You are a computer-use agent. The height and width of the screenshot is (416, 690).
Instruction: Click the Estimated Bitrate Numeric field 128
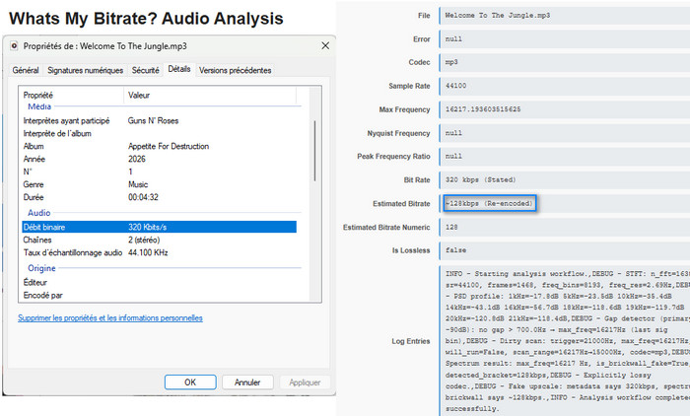[565, 227]
